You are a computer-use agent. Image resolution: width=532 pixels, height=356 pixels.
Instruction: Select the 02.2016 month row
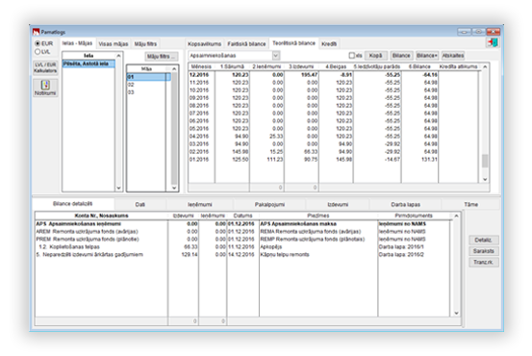coord(334,152)
